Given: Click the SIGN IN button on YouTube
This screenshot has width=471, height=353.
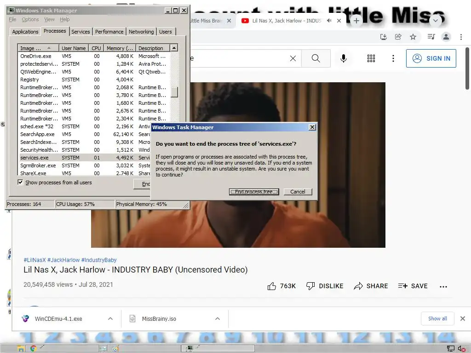Looking at the screenshot, I should [431, 58].
